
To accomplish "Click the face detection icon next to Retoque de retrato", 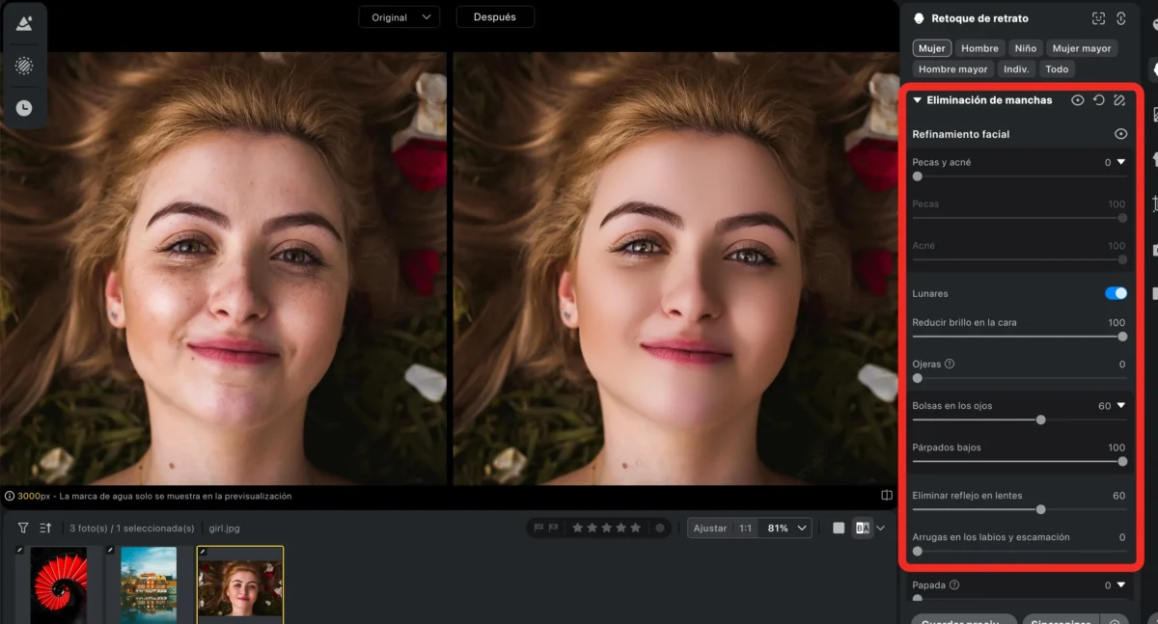I will click(1098, 18).
